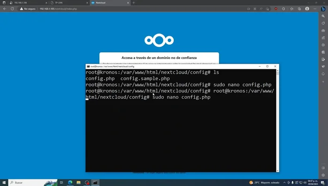Maximize the terminal window

click(x=267, y=67)
